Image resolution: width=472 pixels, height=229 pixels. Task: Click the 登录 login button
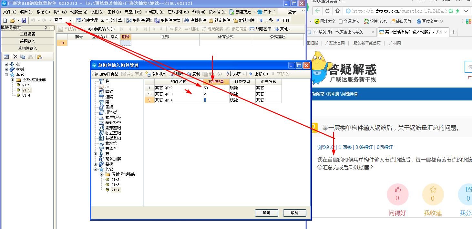click(x=292, y=12)
